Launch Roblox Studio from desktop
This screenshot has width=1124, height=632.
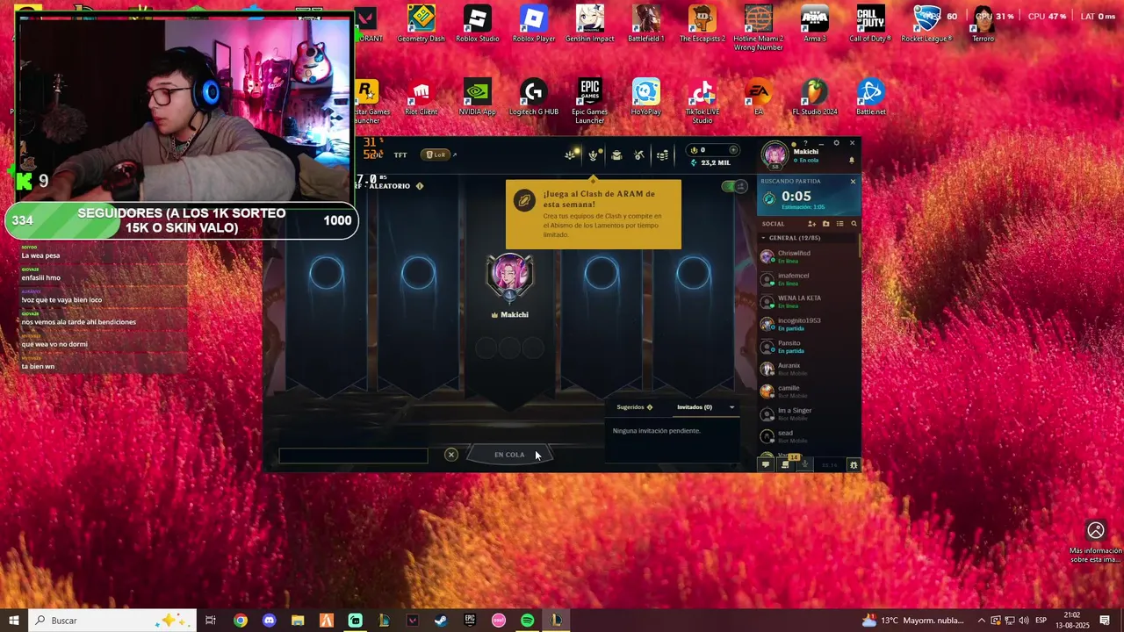coord(478,24)
